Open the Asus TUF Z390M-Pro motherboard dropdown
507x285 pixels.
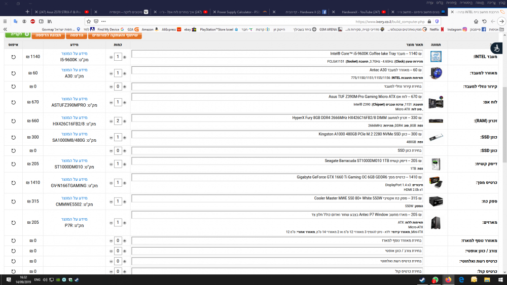(277, 97)
